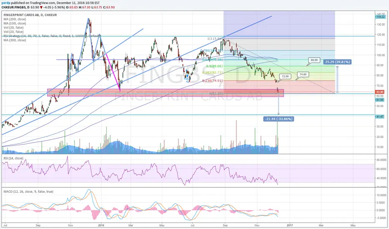This screenshot has height=229, width=389.
Task: Click the 10.0000 tick on MACD axis
Action: coord(381,195)
